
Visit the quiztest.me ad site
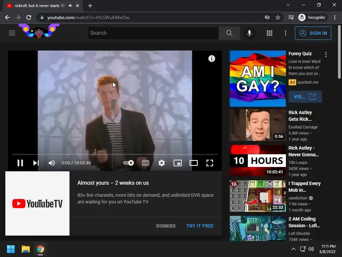(x=305, y=97)
